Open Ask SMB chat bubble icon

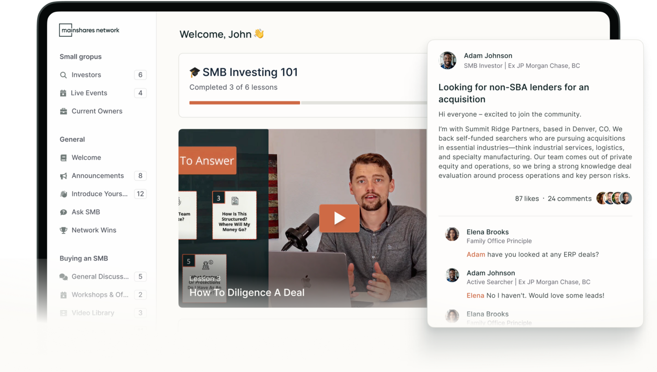pos(63,212)
